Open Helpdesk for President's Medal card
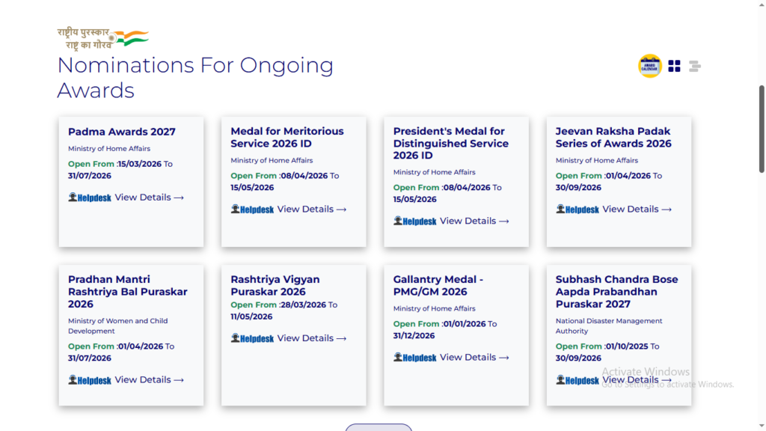766x431 pixels. (415, 221)
